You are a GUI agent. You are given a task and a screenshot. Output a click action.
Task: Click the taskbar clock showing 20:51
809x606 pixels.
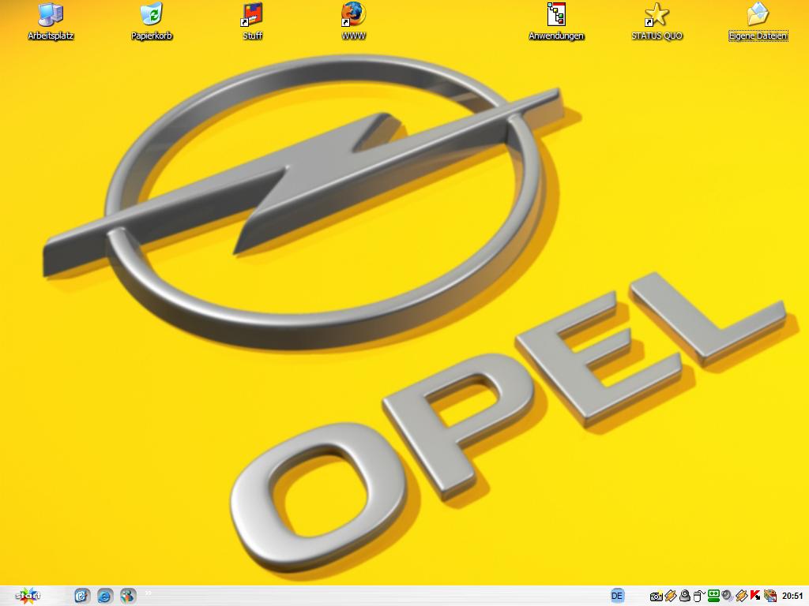792,597
